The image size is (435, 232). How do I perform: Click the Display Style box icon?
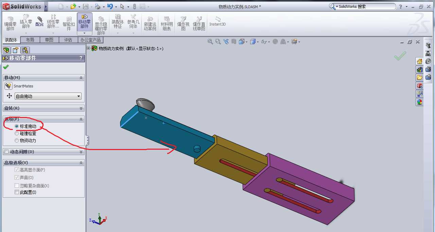pos(253,42)
